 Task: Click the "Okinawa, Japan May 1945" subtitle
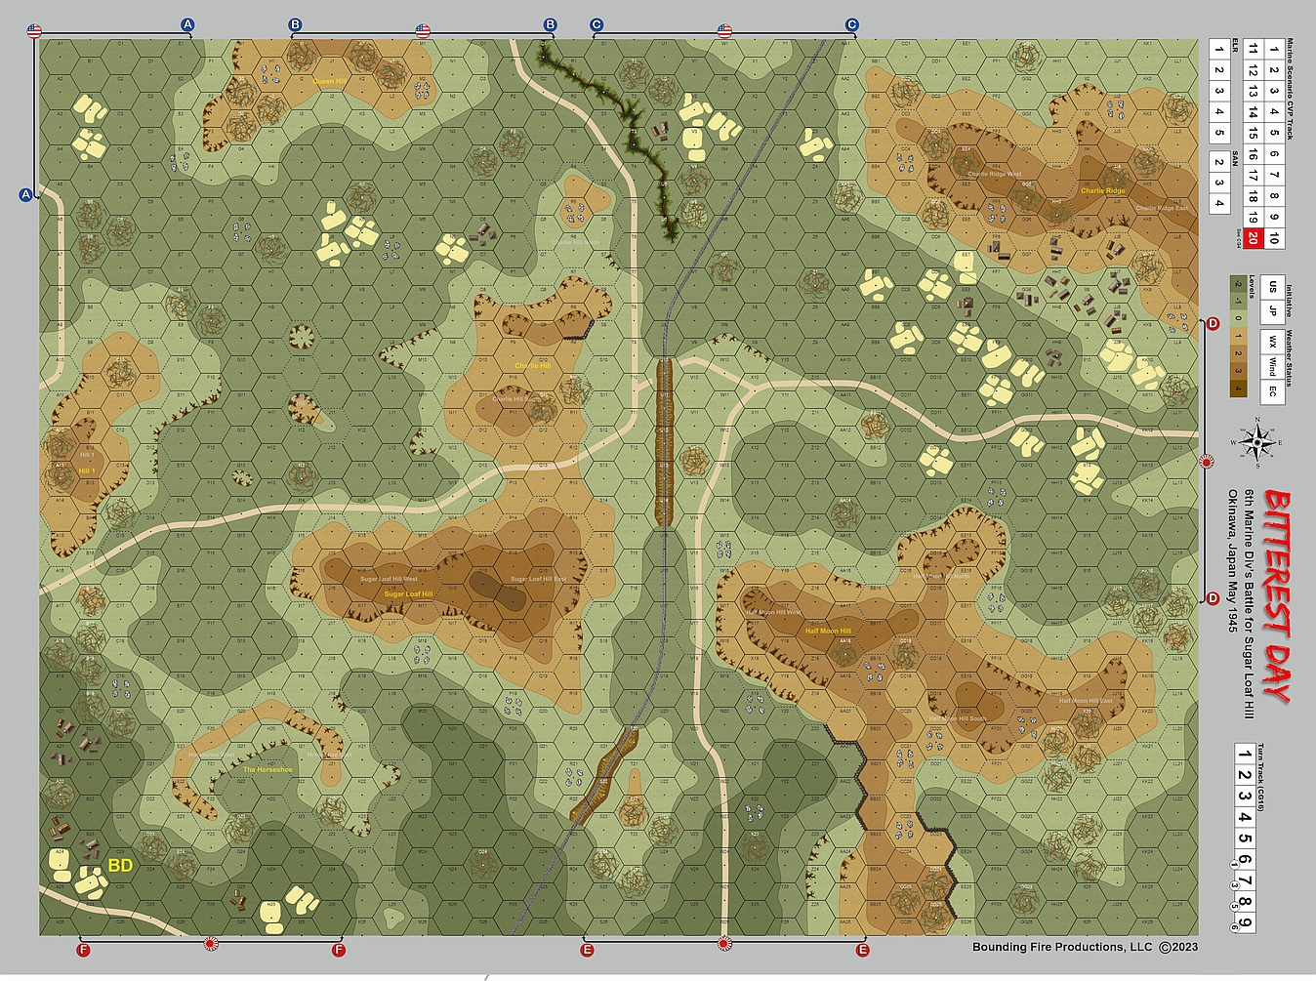tap(1232, 560)
